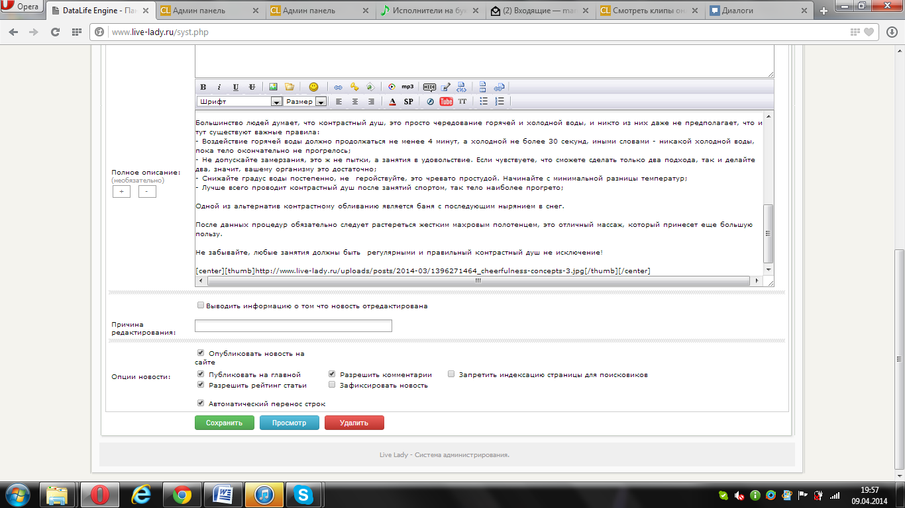Reload the page in Opera
905x508 pixels.
pyautogui.click(x=55, y=32)
